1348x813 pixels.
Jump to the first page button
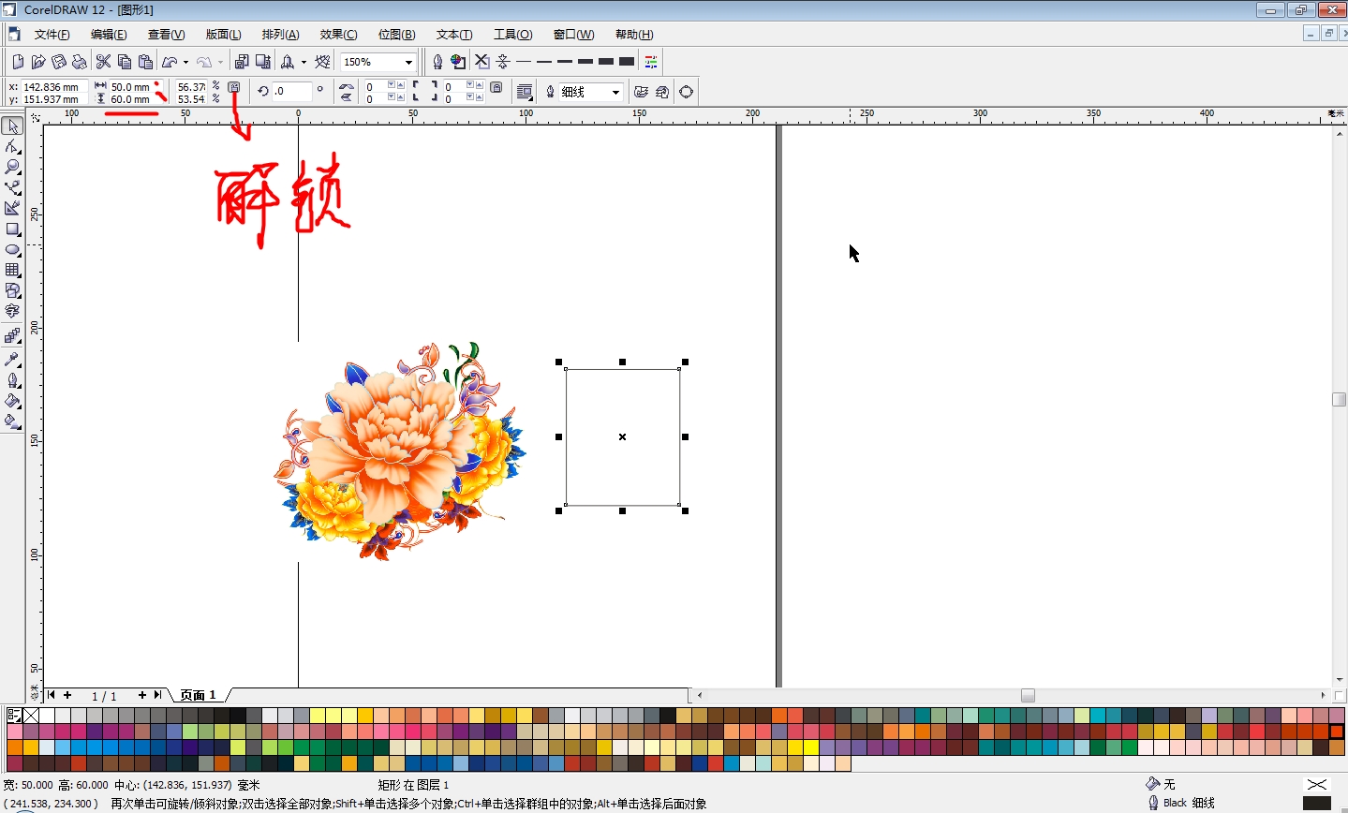[51, 695]
